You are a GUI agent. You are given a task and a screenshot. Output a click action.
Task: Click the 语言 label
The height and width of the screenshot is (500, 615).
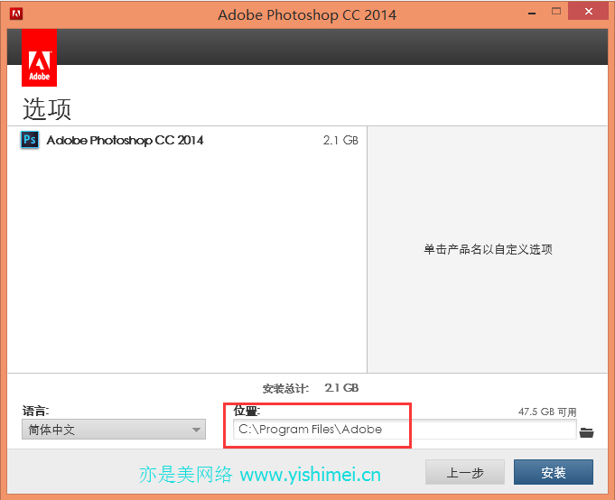click(36, 411)
